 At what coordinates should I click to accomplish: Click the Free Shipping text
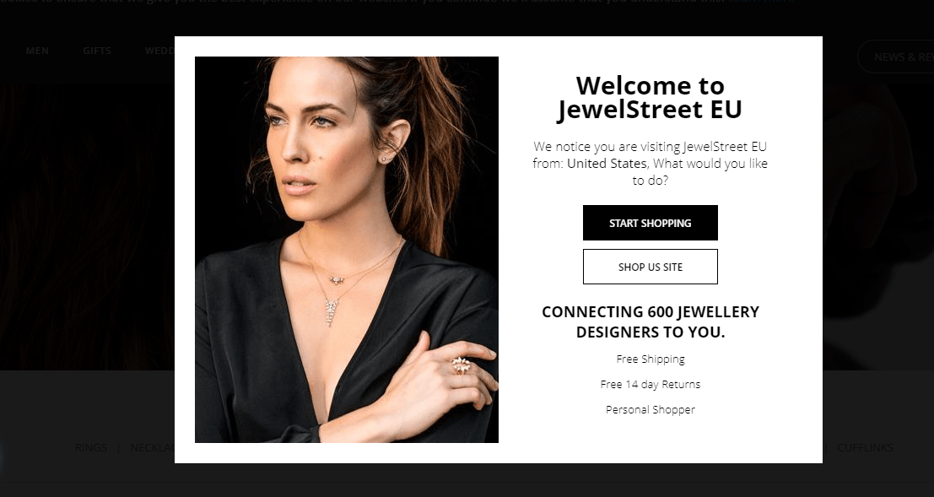pos(651,359)
